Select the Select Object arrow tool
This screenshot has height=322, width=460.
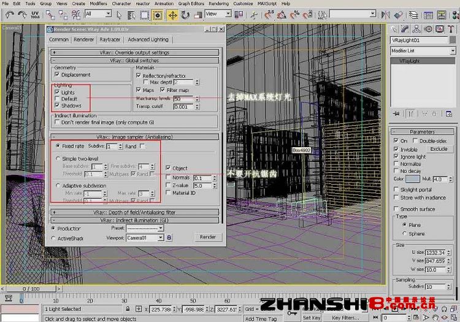click(x=119, y=15)
